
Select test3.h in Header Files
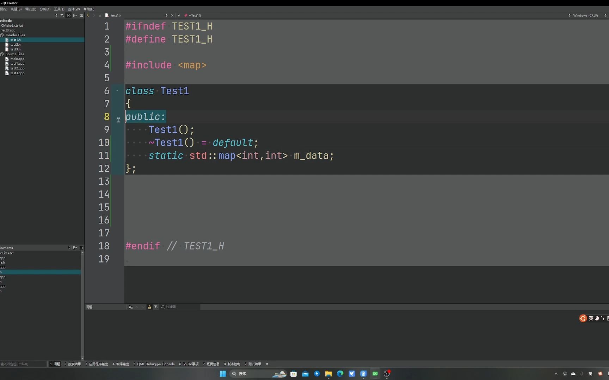16,49
